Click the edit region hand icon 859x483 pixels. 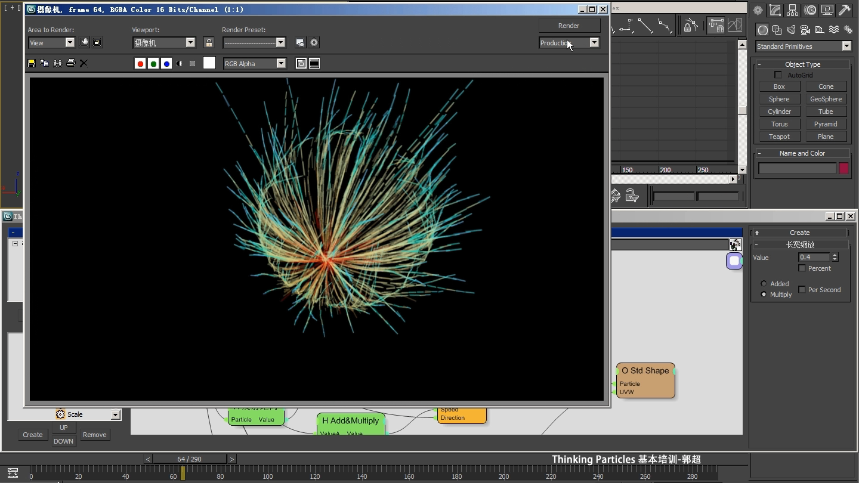coord(85,42)
